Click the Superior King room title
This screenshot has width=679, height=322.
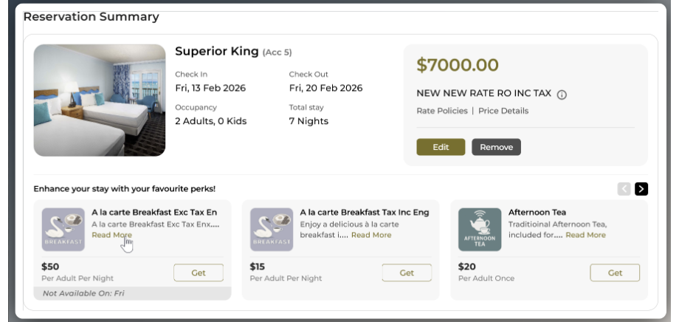(217, 52)
